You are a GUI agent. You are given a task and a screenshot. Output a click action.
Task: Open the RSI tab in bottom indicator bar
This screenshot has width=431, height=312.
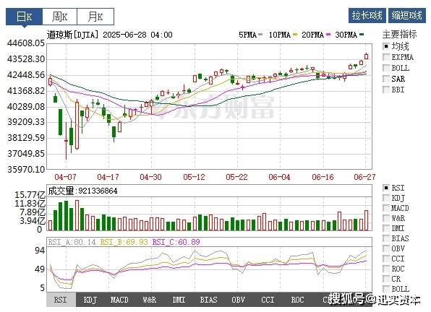click(x=61, y=300)
